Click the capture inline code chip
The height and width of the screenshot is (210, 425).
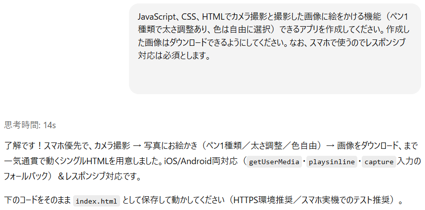coord(379,162)
